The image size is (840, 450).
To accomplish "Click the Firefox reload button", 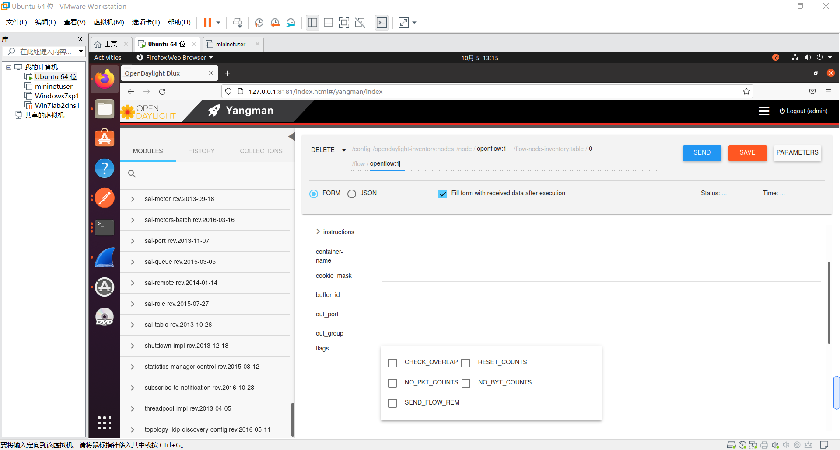I will (x=162, y=92).
